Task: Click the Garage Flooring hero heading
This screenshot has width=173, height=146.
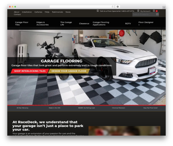Action: [62, 61]
